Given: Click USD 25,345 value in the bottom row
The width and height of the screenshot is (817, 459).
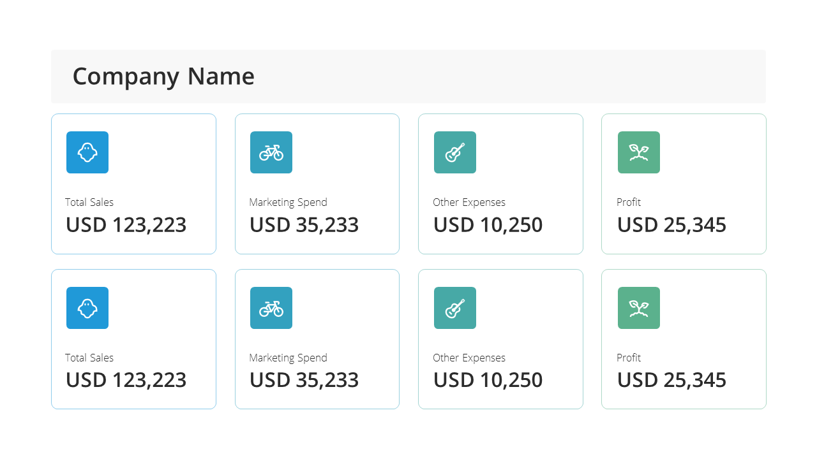Looking at the screenshot, I should tap(671, 381).
